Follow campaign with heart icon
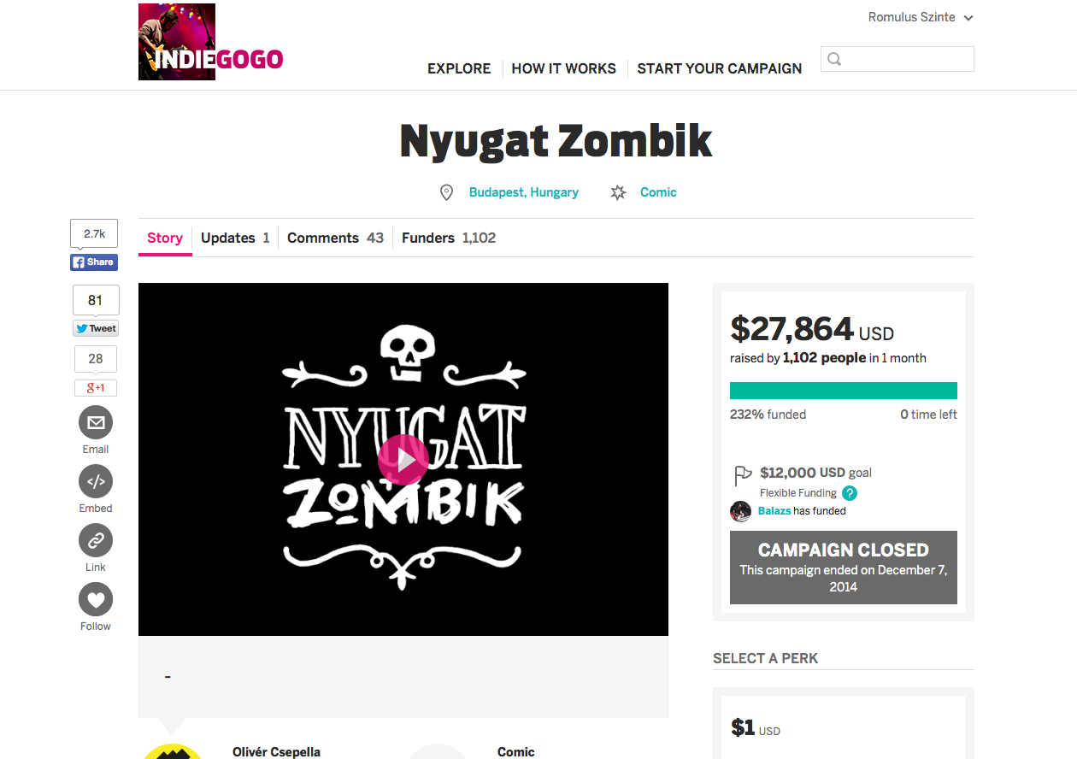Screen dimensions: 1077x759 click(96, 599)
